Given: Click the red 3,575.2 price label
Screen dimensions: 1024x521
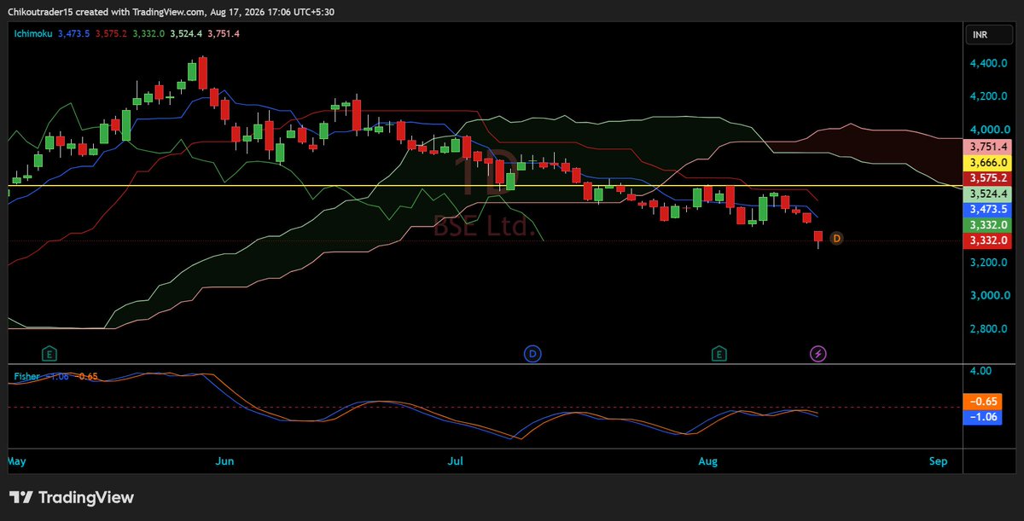Looking at the screenshot, I should (x=987, y=178).
